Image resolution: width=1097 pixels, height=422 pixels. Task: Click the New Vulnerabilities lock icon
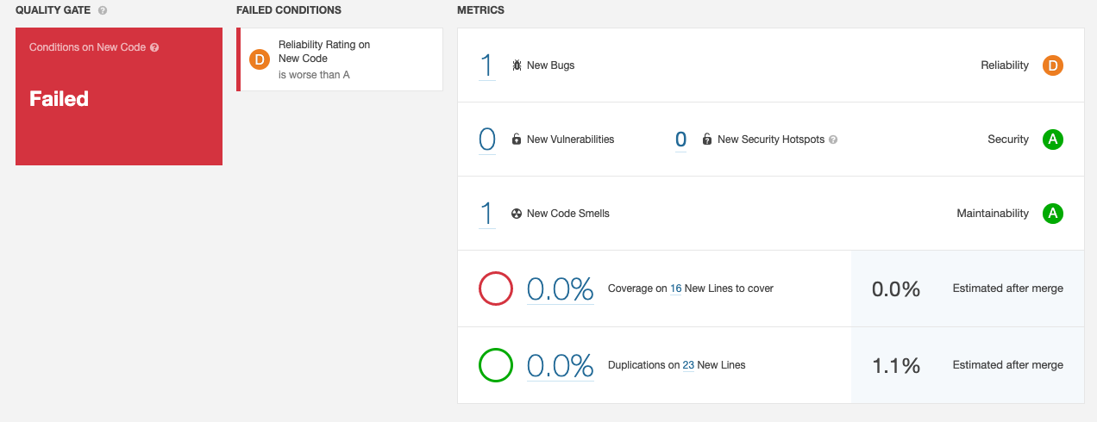[x=517, y=140]
